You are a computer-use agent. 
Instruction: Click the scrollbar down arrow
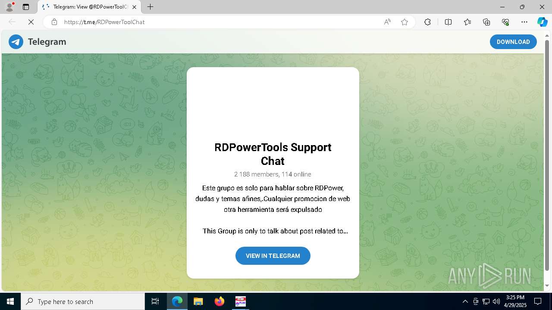(547, 285)
